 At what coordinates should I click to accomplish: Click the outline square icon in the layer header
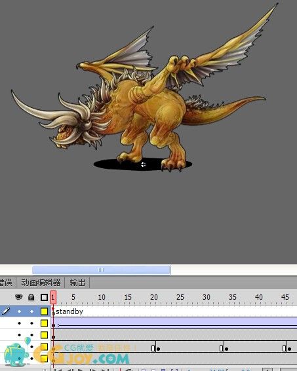tap(44, 297)
